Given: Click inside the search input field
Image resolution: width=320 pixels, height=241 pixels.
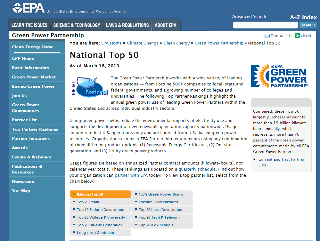Looking at the screenshot, I should tap(265, 25).
